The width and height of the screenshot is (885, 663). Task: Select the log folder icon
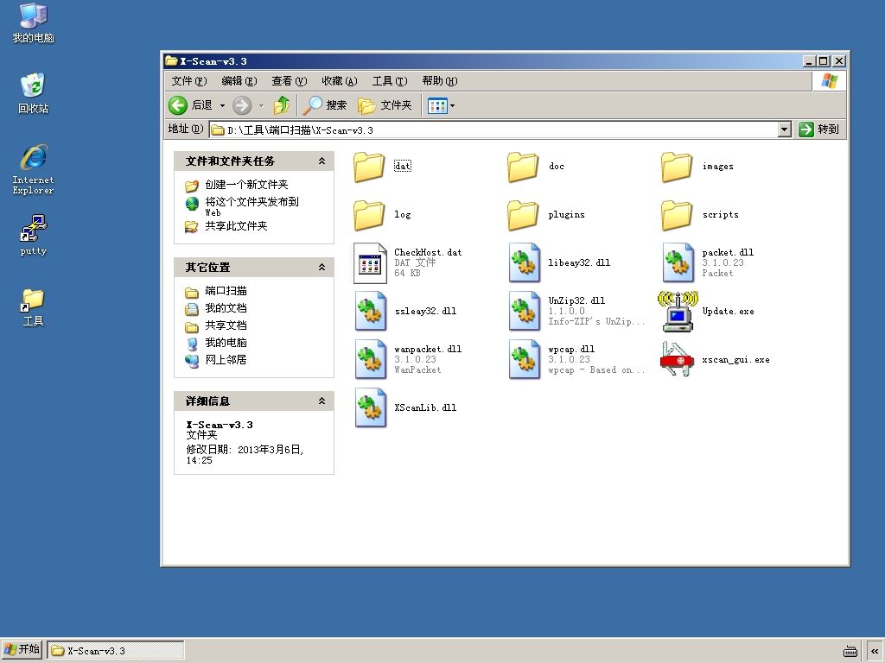369,215
